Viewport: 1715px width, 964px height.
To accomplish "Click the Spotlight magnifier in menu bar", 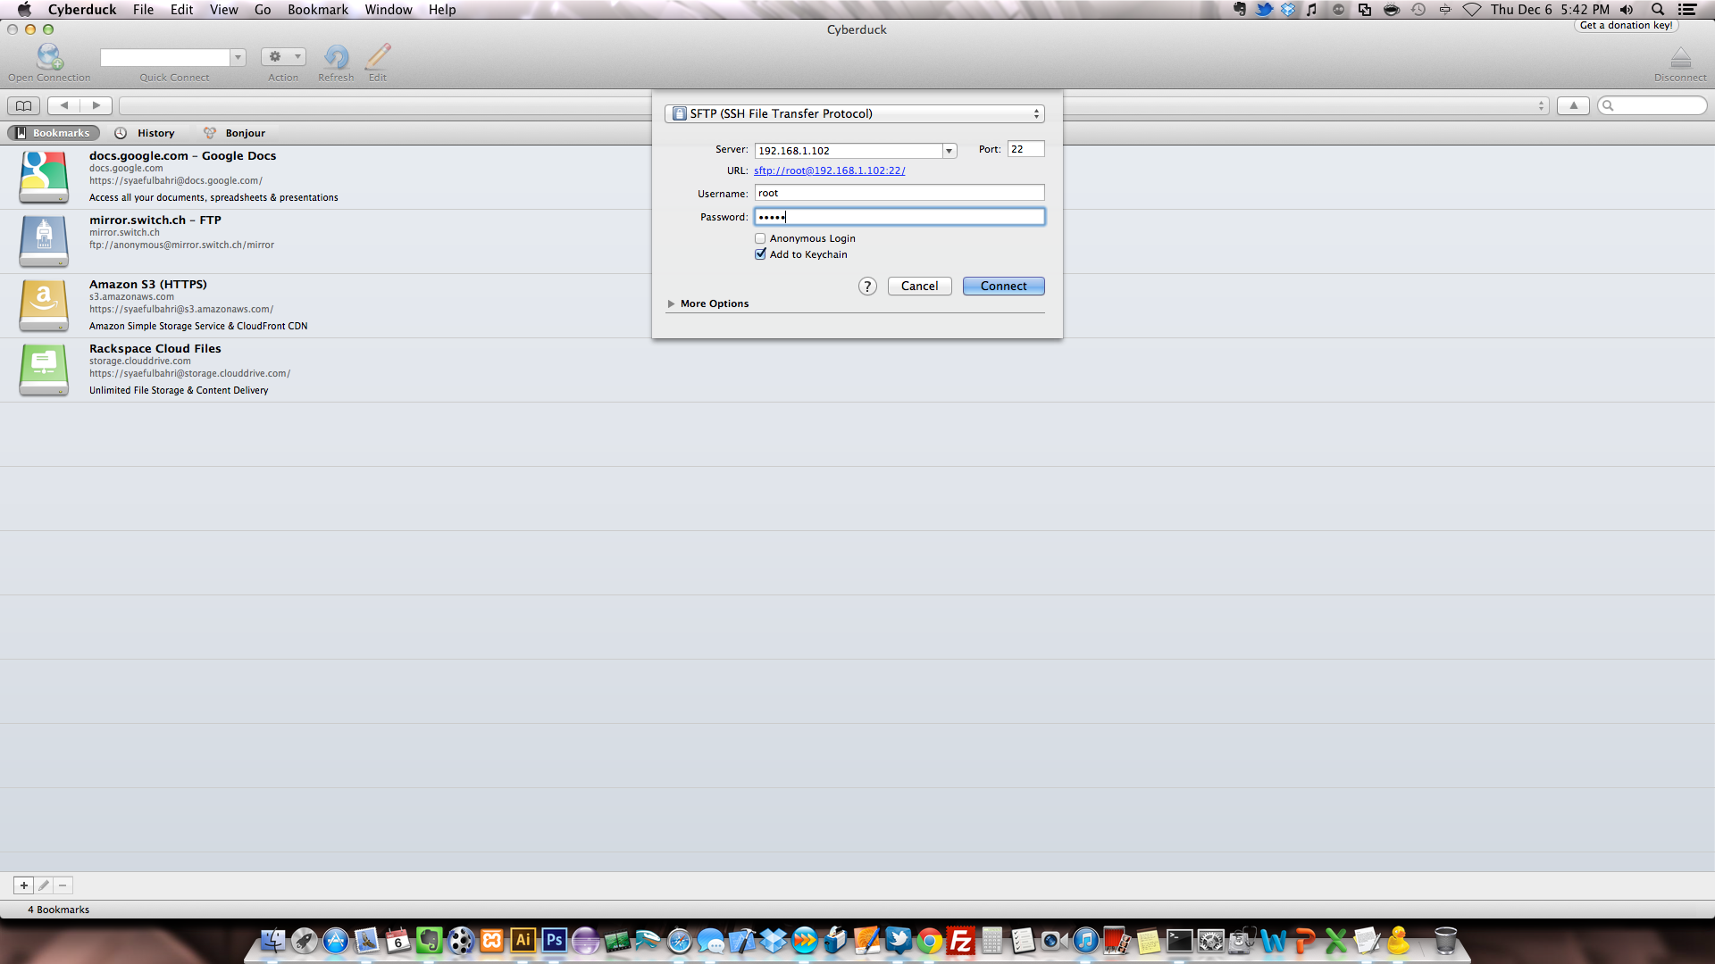I will point(1657,9).
